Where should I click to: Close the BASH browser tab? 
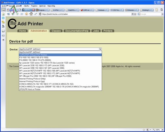[19, 10]
